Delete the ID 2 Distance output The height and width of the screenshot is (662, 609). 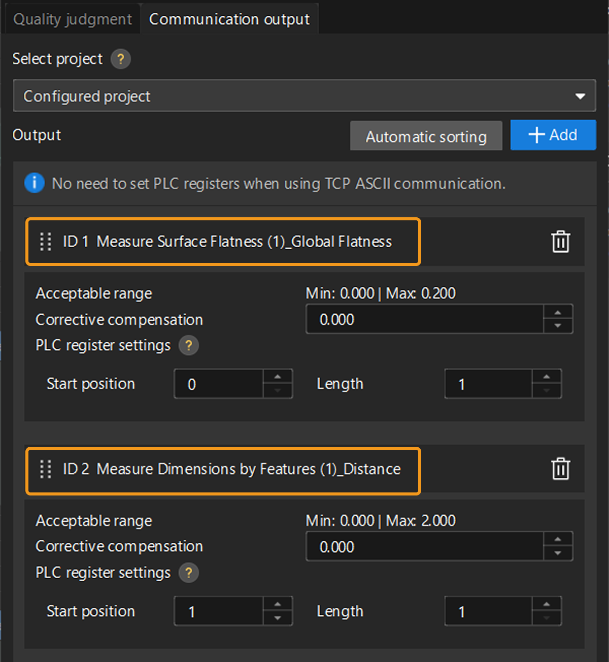560,469
